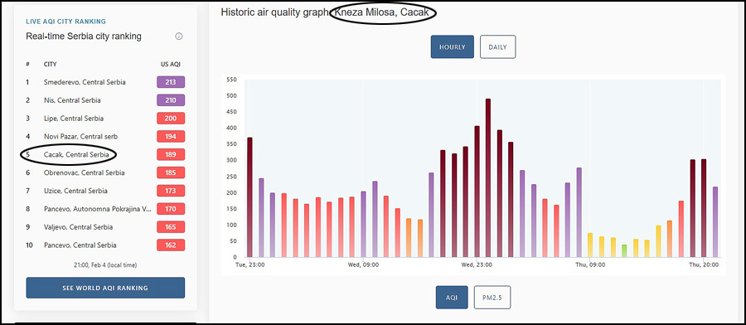The width and height of the screenshot is (746, 325).
Task: Click the 165 AQI badge
Action: [171, 227]
